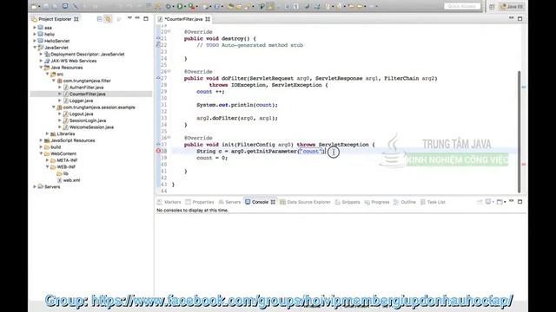The height and width of the screenshot is (312, 556).
Task: Click Display Selected Console icon
Action: [489, 202]
